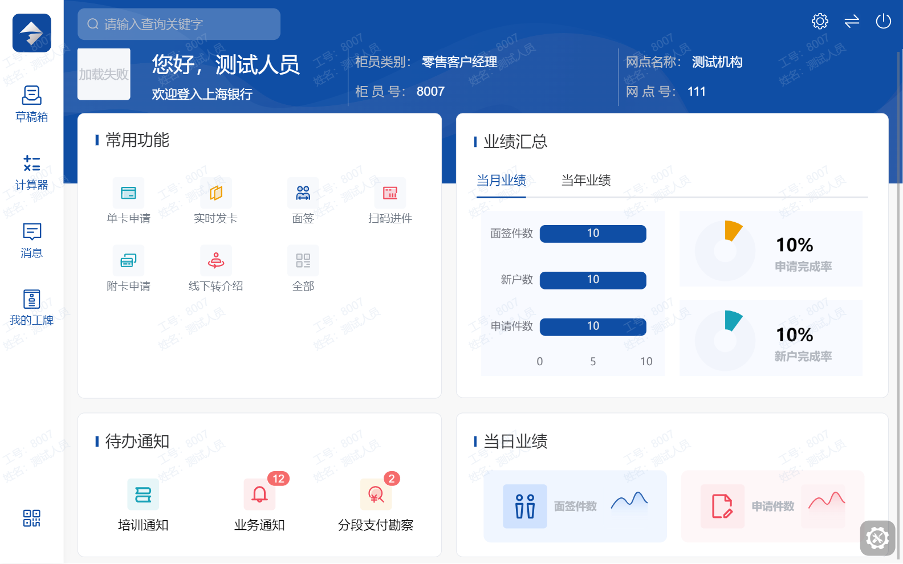Screen dimensions: 903x564
Task: Open 附卡申请 function
Action: [128, 269]
